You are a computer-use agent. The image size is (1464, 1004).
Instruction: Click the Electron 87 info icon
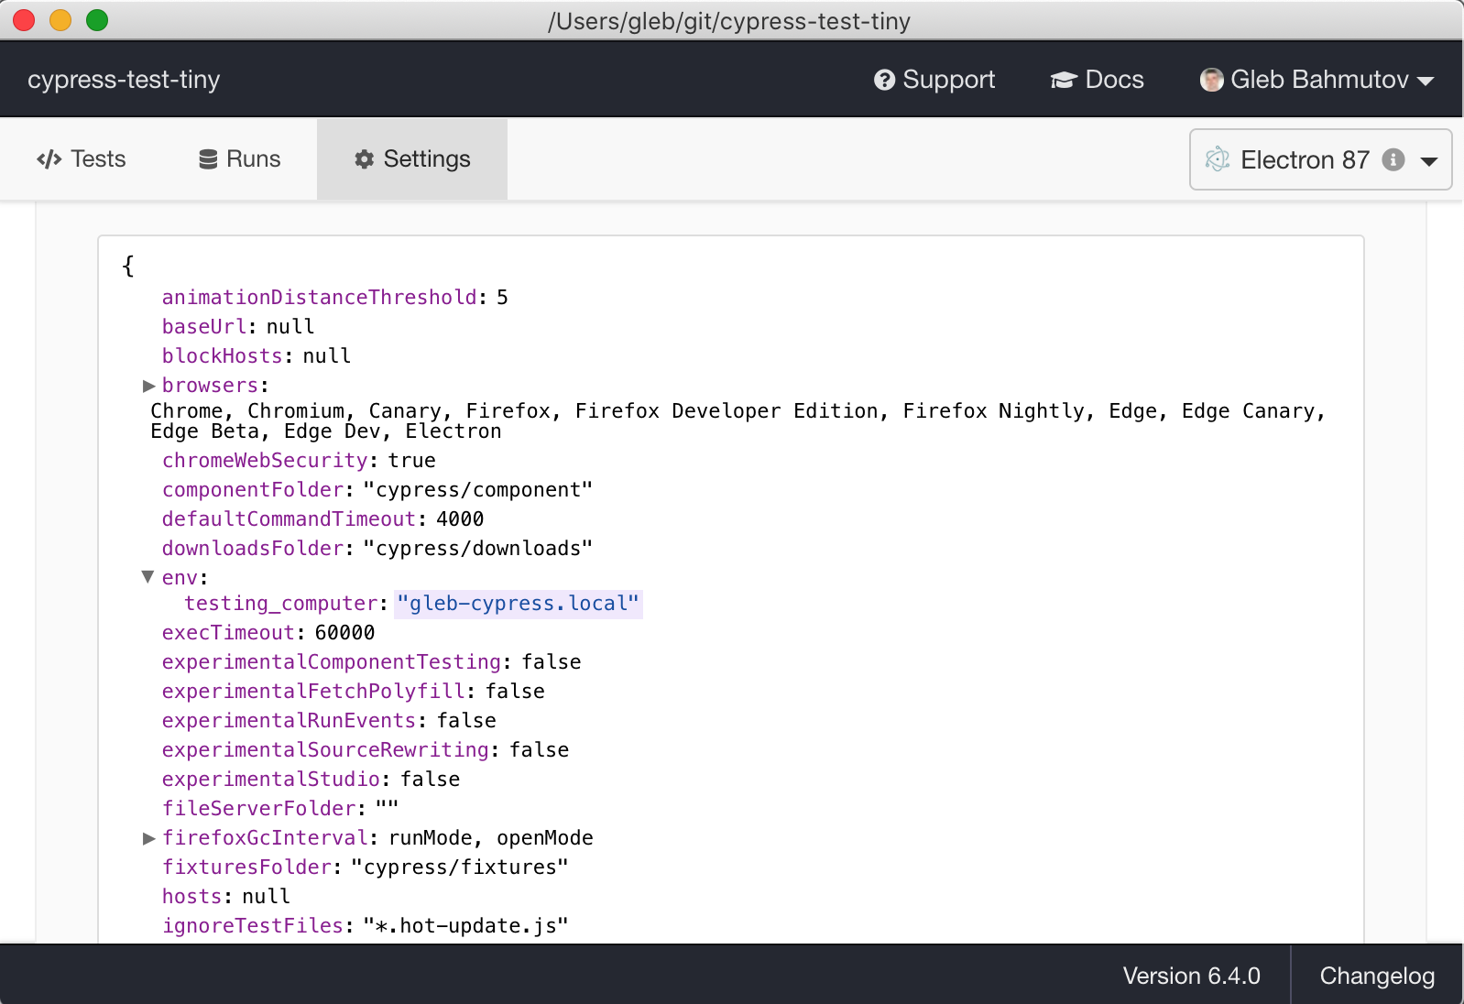1393,159
